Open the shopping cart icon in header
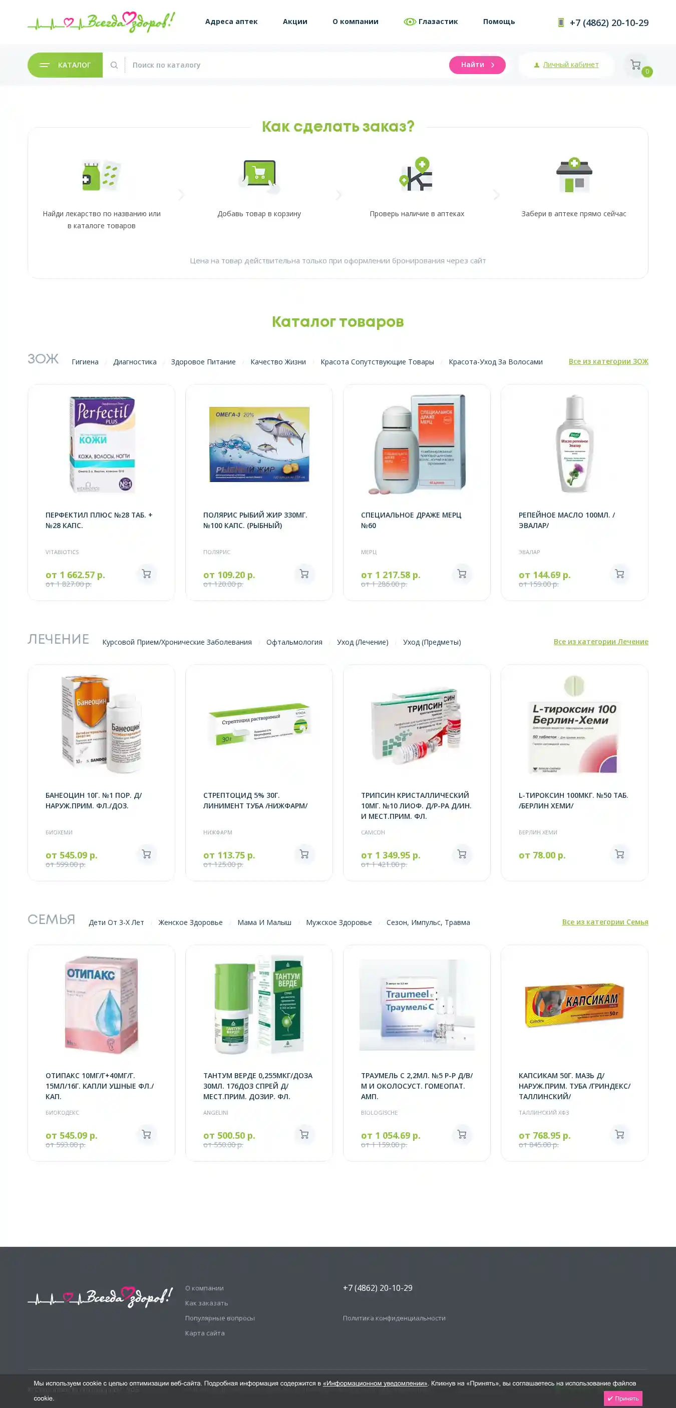 (635, 65)
